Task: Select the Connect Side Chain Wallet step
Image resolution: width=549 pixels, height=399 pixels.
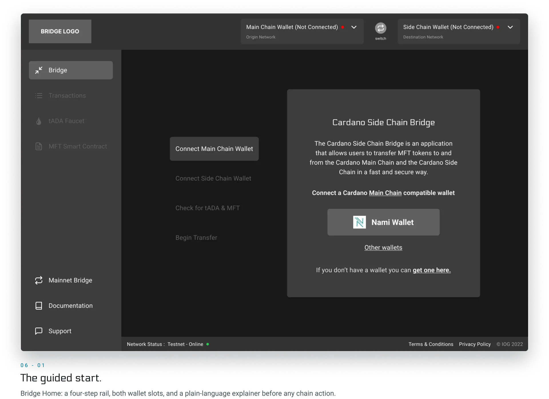Action: pyautogui.click(x=213, y=179)
